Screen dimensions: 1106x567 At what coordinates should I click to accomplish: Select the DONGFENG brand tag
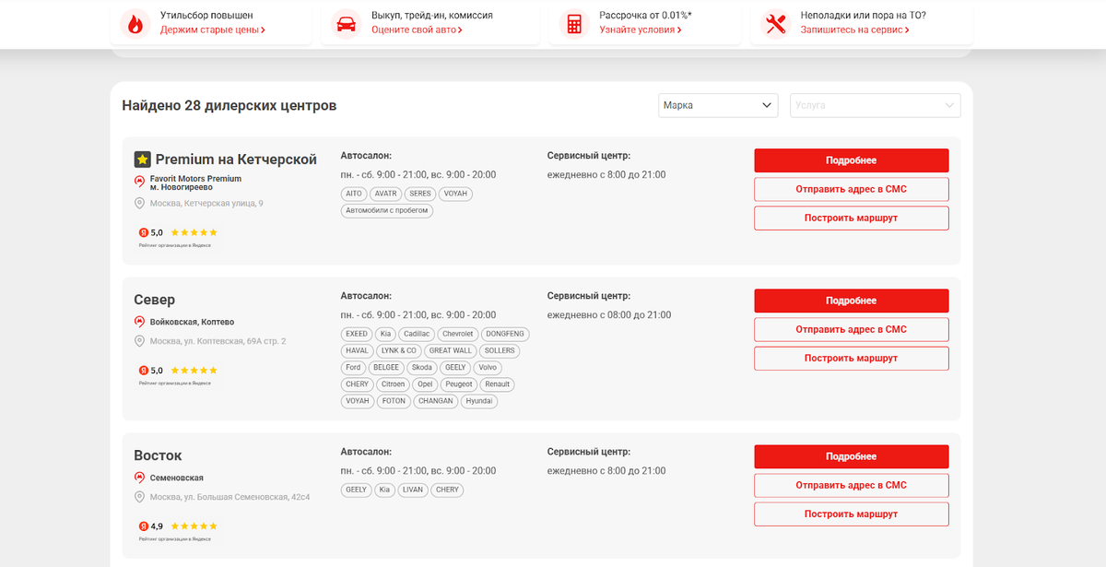tap(505, 334)
